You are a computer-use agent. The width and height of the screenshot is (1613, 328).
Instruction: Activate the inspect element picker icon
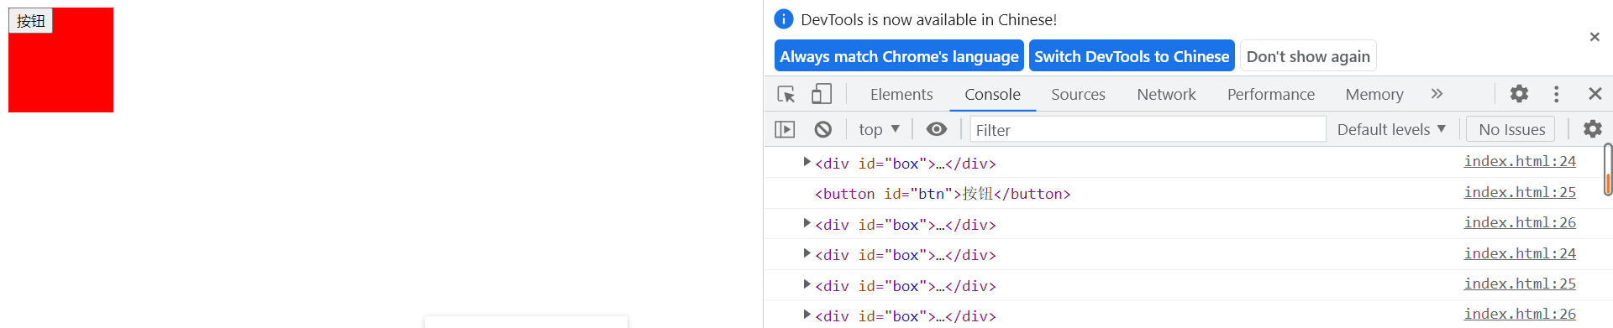click(786, 94)
